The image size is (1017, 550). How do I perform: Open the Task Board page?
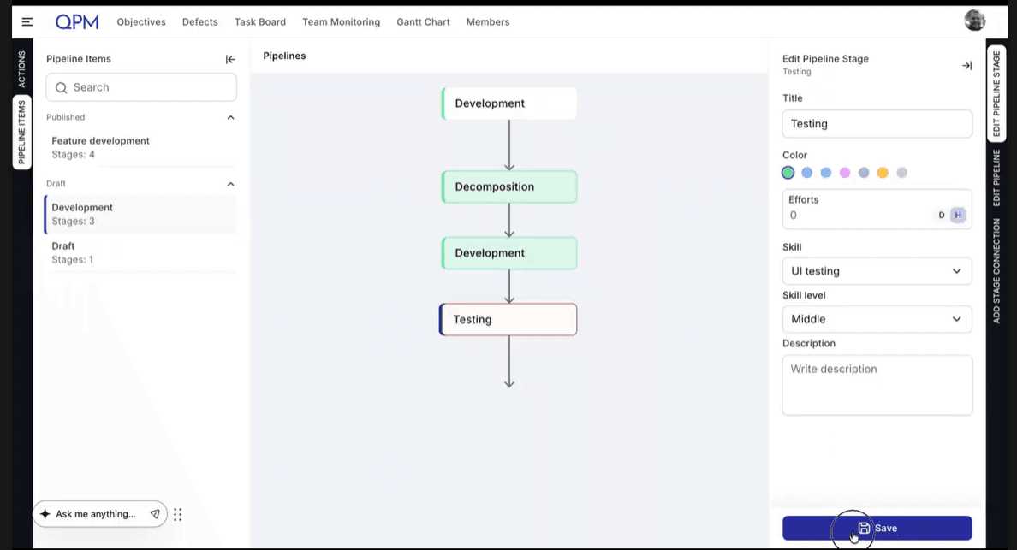point(260,21)
